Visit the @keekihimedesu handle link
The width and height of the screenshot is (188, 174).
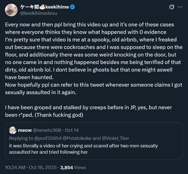coord(37,13)
